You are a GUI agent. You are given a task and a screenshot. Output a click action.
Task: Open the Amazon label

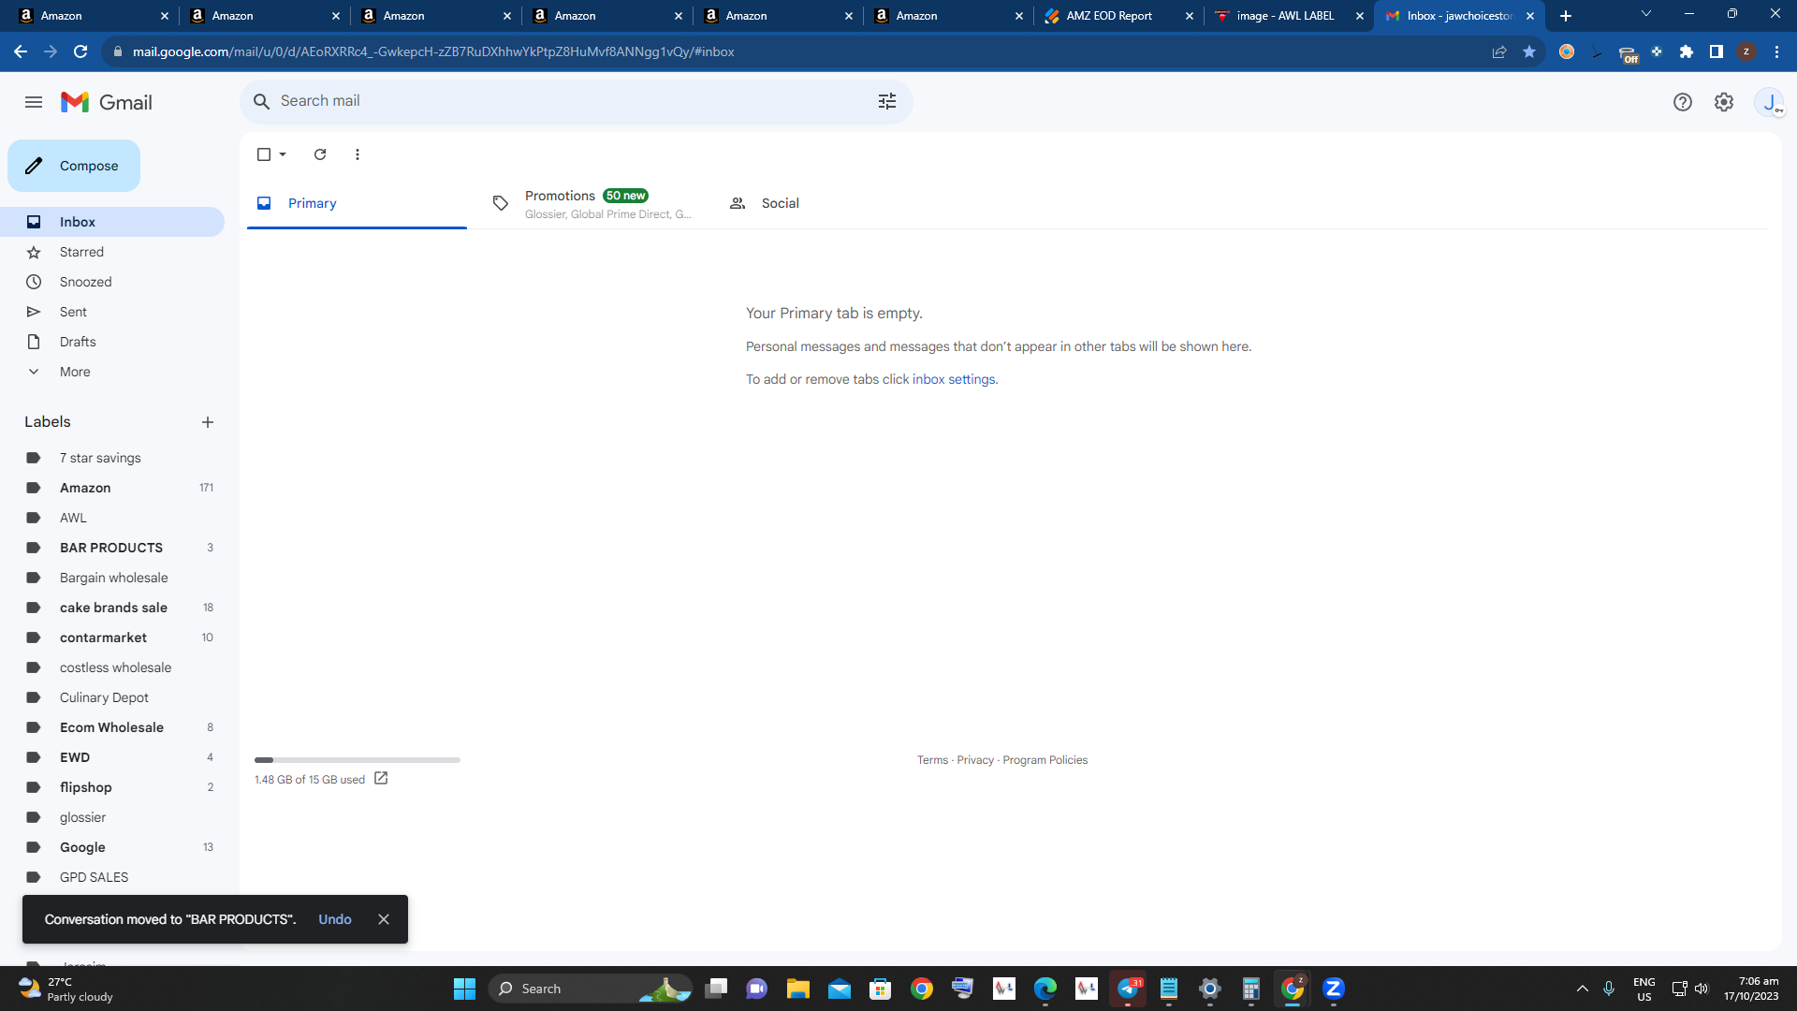click(x=112, y=488)
